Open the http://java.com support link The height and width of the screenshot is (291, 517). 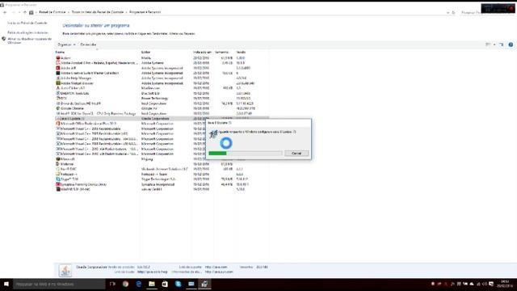216,267
